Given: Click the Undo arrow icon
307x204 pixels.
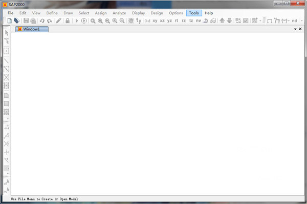Looking at the screenshot, I should pos(42,21).
